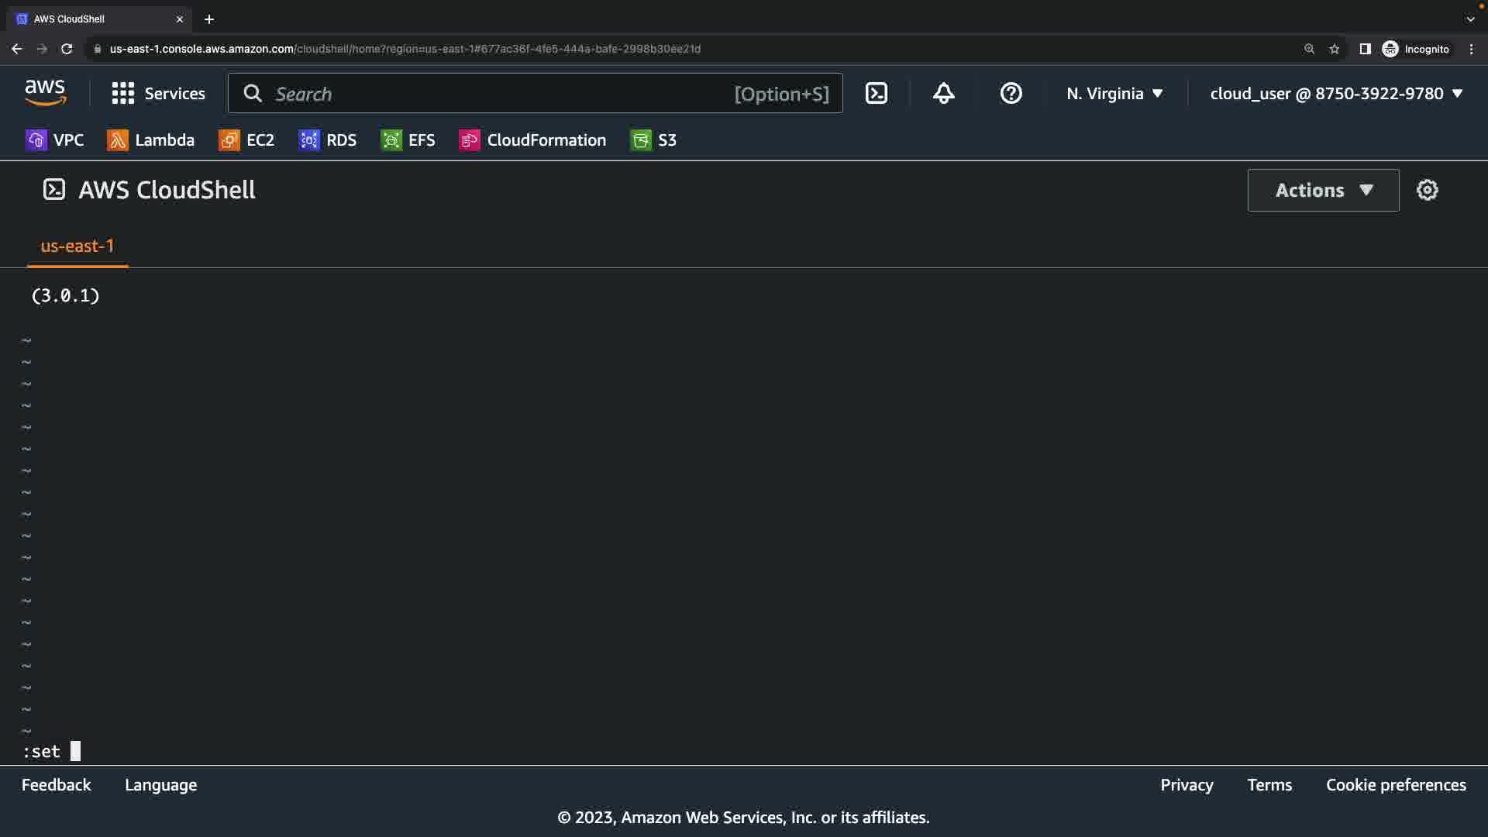Image resolution: width=1488 pixels, height=837 pixels.
Task: Bookmark this page with star icon
Action: (x=1334, y=49)
